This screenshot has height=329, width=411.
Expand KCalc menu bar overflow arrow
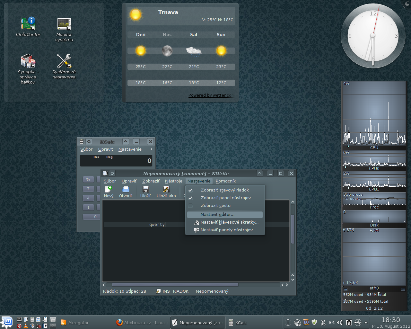click(152, 149)
